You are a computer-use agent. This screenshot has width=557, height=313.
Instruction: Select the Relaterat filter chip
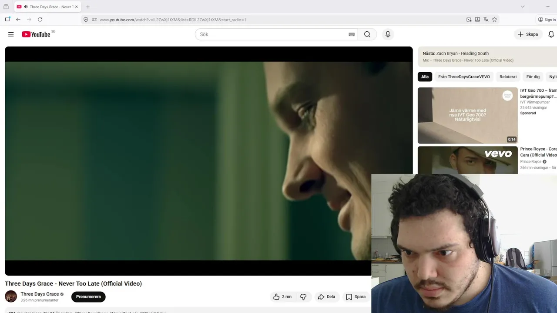508,77
